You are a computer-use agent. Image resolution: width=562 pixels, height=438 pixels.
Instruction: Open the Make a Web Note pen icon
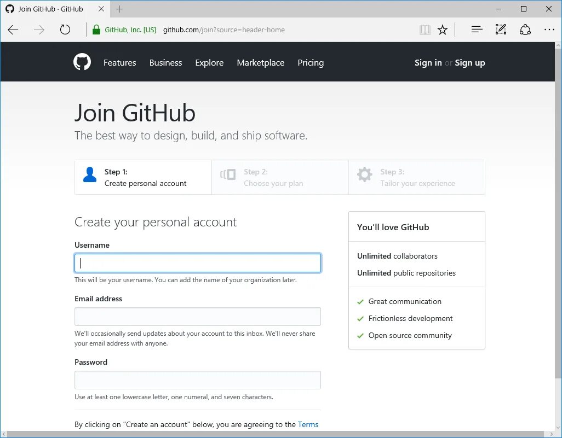[x=501, y=30]
